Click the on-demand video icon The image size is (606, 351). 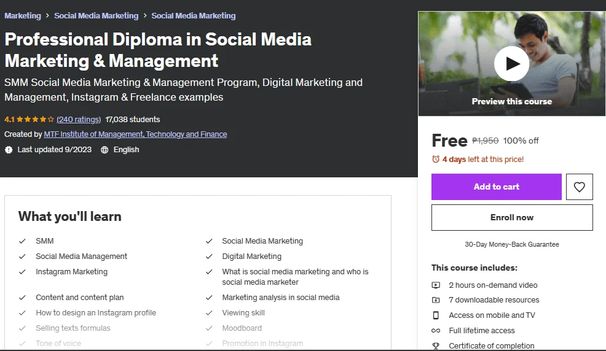tap(436, 285)
